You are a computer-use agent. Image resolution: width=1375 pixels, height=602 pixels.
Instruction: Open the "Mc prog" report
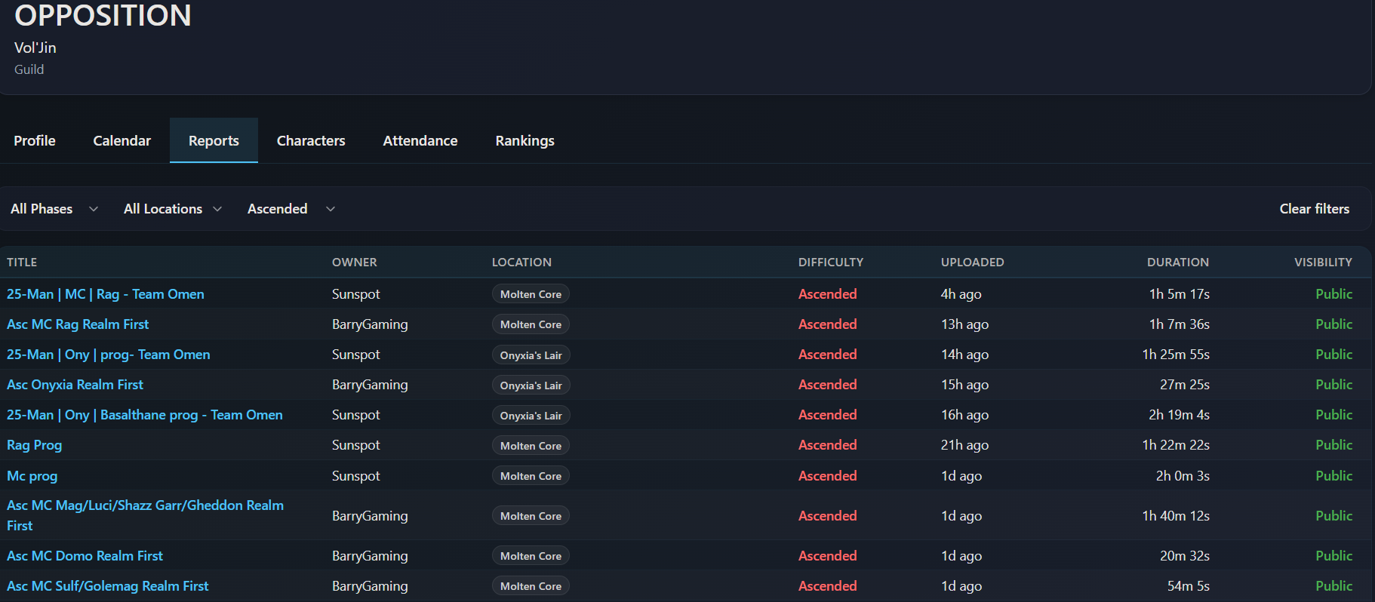point(32,476)
